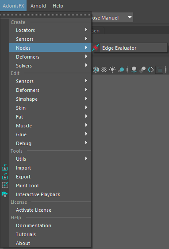
Task: Toggle the multisample anti-aliasing circle icon
Action: (x=151, y=70)
